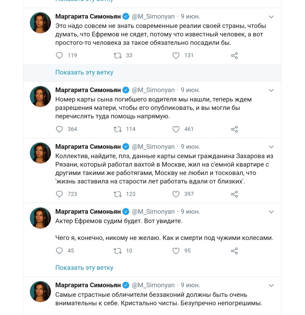The image size is (305, 315).
Task: Retweet the tweet with 114 retweets
Action: 118,129
